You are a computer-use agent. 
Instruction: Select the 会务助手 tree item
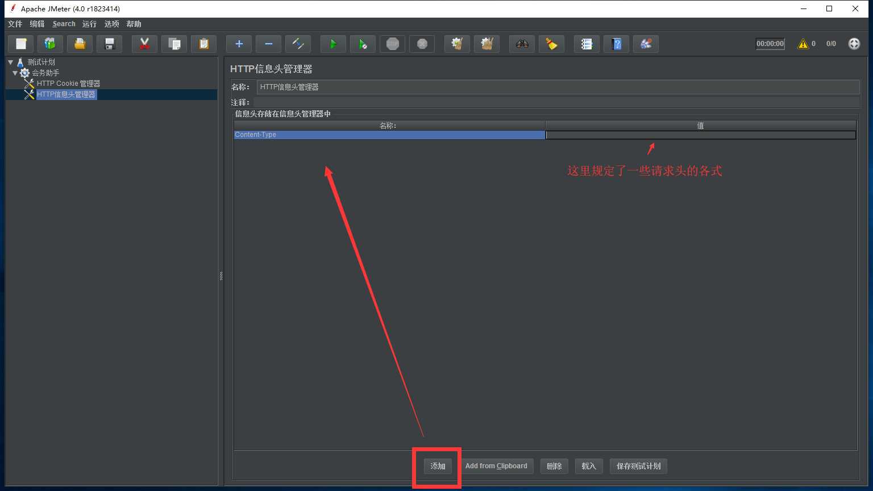click(45, 73)
